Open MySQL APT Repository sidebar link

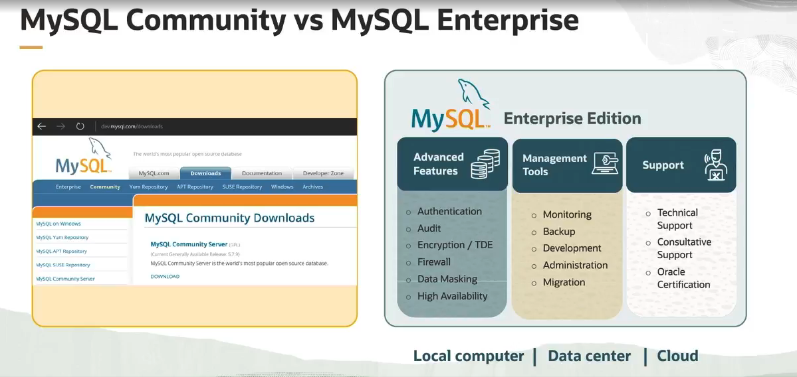click(x=61, y=252)
